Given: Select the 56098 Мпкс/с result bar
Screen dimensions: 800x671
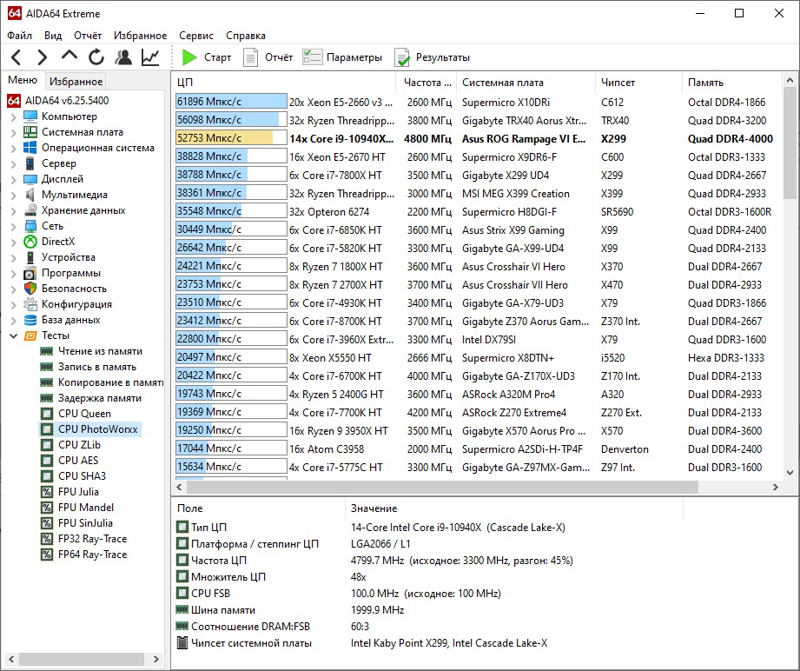Looking at the screenshot, I should [231, 119].
